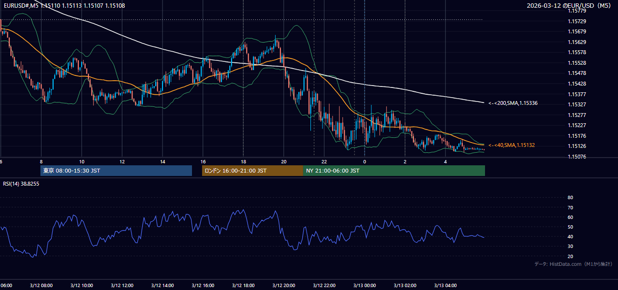The width and height of the screenshot is (618, 290).
Task: Click price axis value 1.15377
Action: click(577, 94)
